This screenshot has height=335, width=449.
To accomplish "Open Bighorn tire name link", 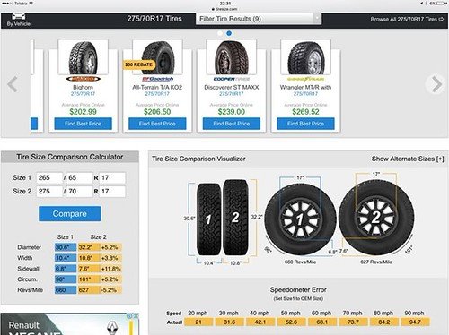I will (83, 87).
